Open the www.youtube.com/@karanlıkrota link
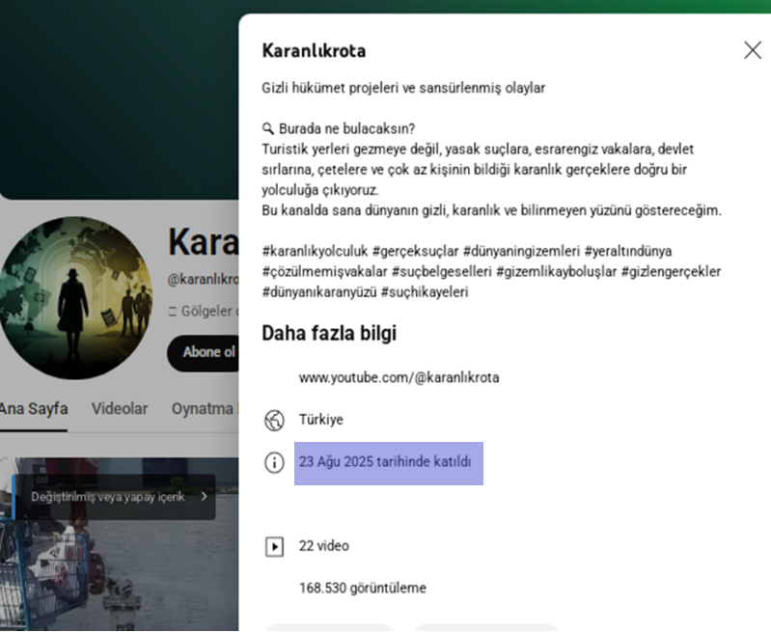 click(x=399, y=377)
